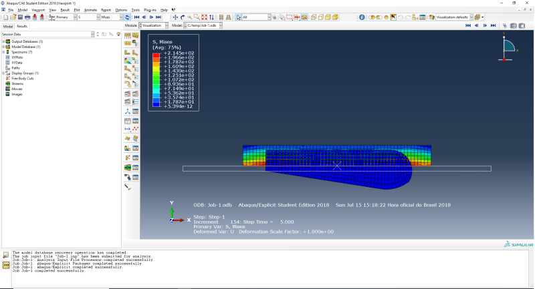Expand the Model Database tree node

(x=3, y=47)
